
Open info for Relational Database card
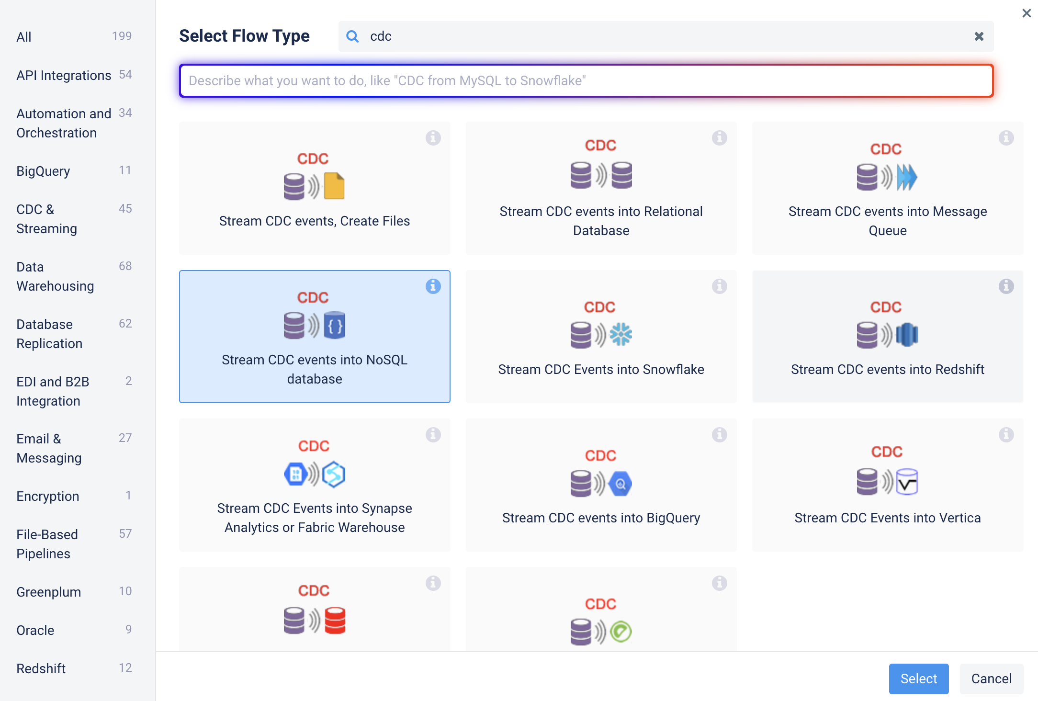[719, 138]
